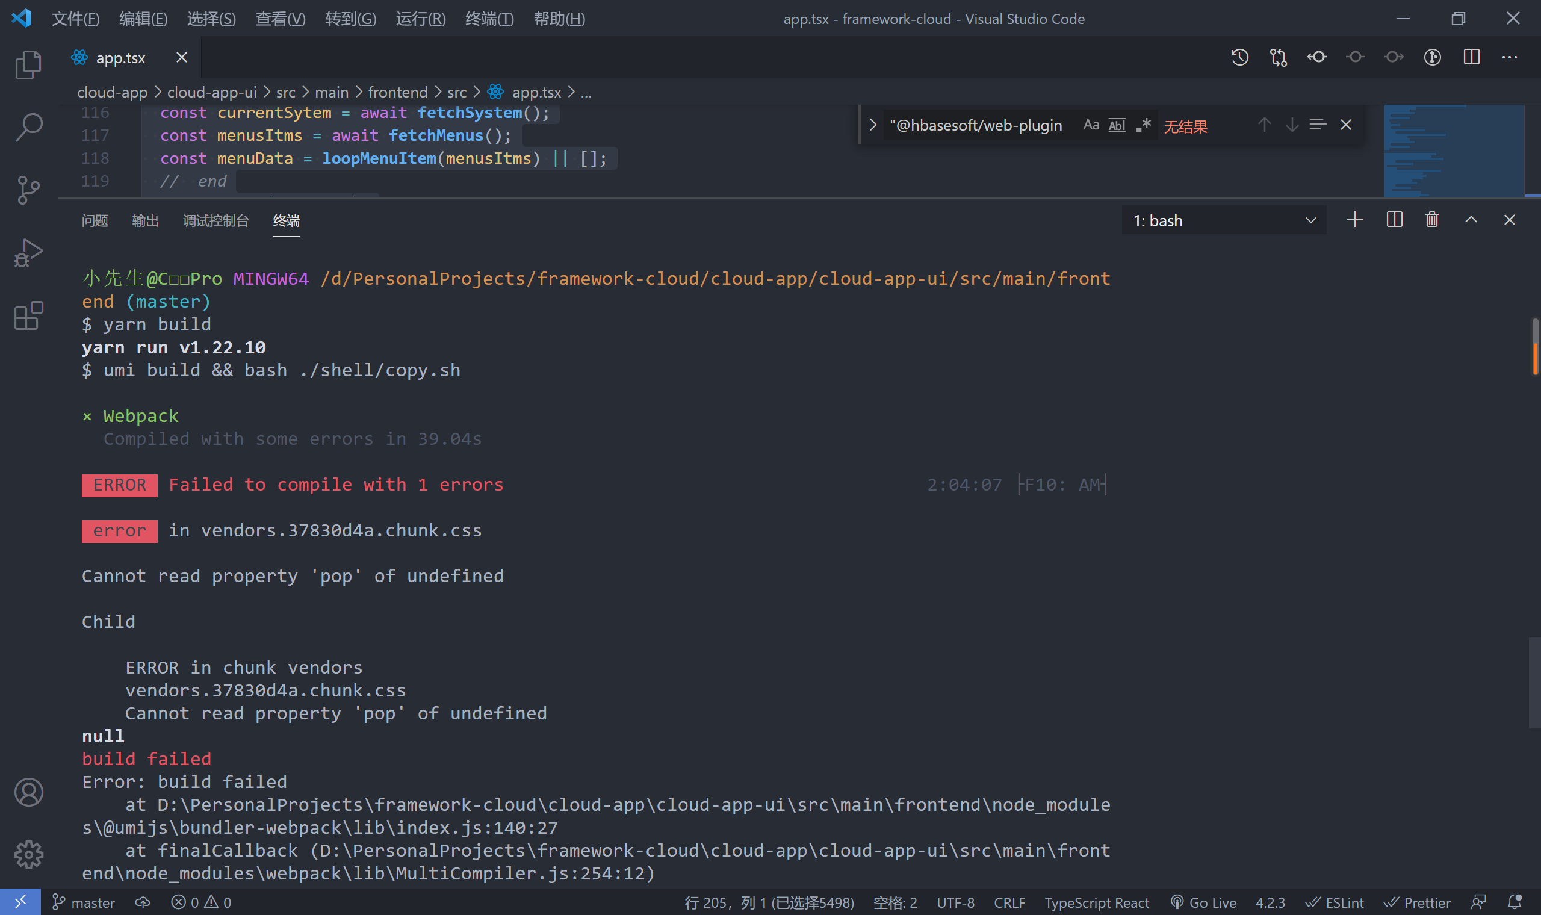The image size is (1541, 915).
Task: Kill the terminal using the trash icon
Action: pyautogui.click(x=1431, y=220)
